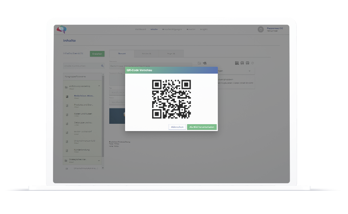Click the QR code image preview
The image size is (348, 214).
[171, 99]
